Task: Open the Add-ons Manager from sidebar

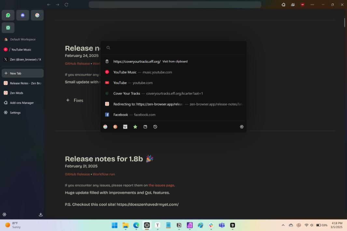Action: [22, 103]
